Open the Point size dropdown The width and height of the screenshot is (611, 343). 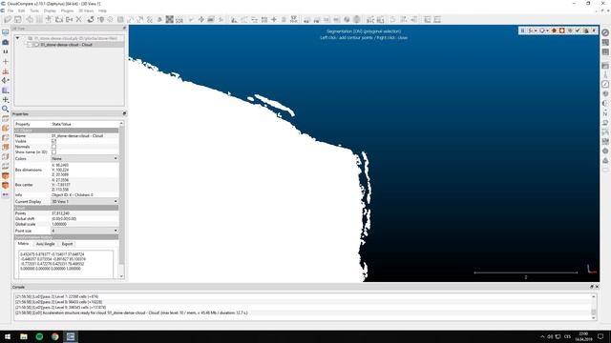pos(84,231)
